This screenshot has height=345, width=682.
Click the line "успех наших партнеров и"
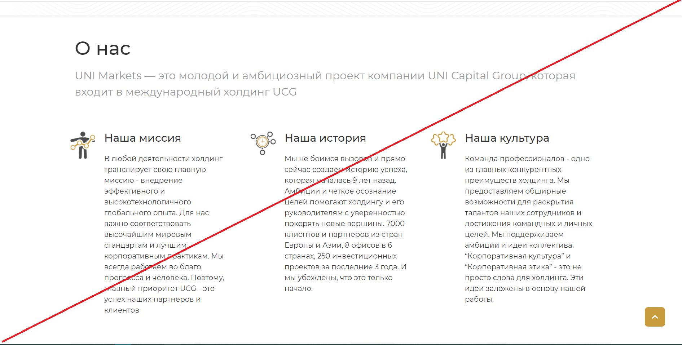[153, 299]
